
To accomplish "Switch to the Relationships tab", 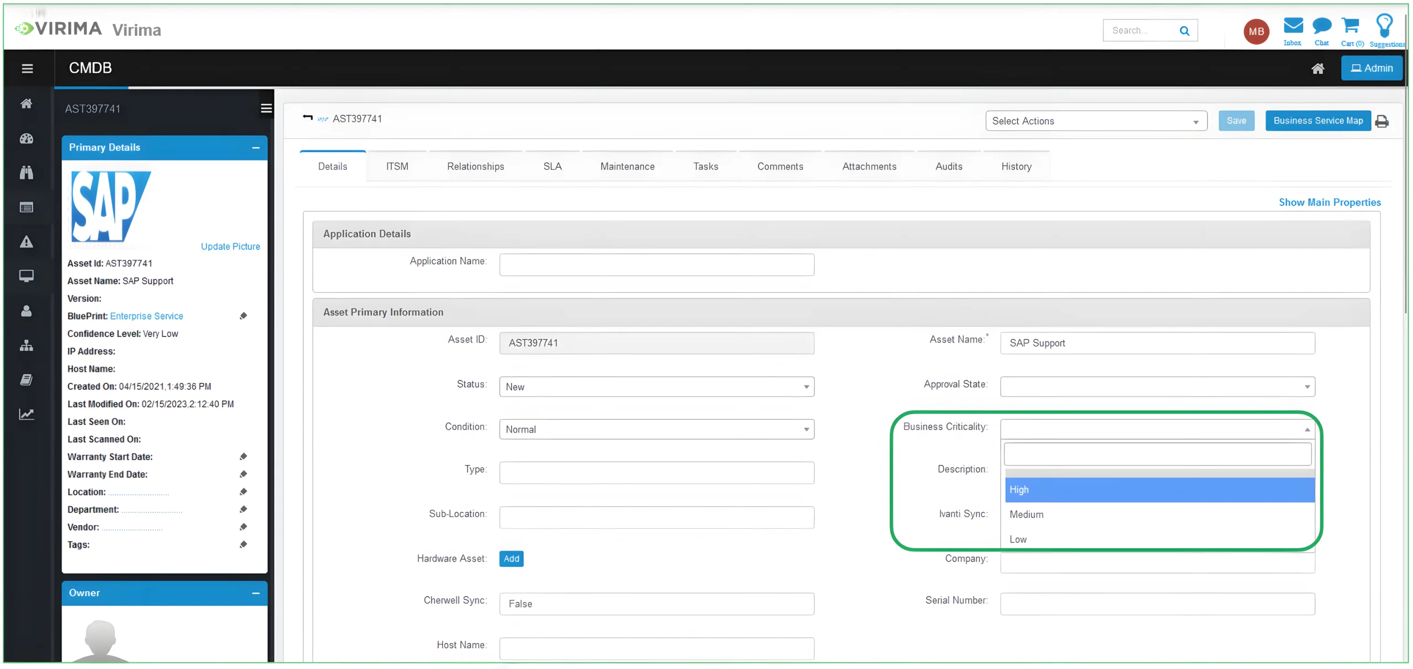I will point(475,166).
